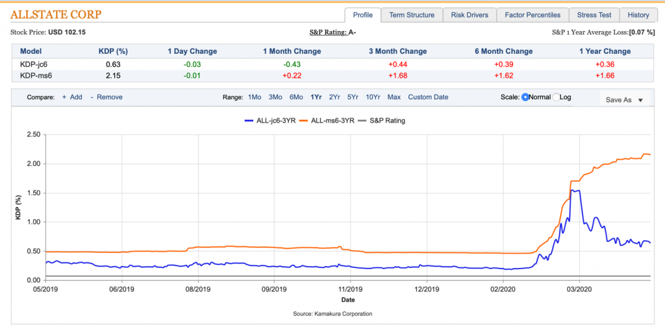Select the Log scale radio button
Screen dimensions: 665x325
pyautogui.click(x=556, y=97)
